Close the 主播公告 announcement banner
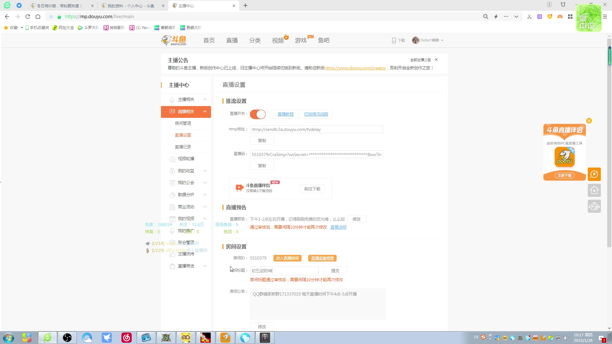612x344 pixels. click(436, 60)
